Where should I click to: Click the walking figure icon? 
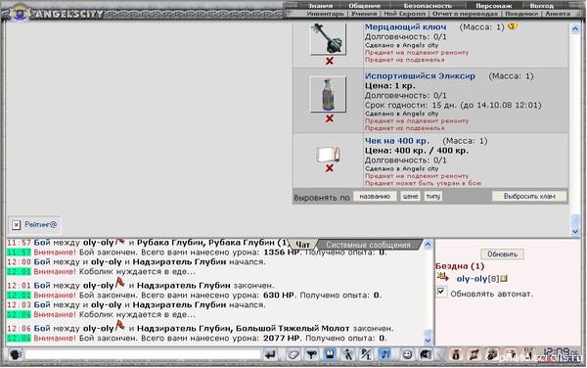click(x=347, y=354)
